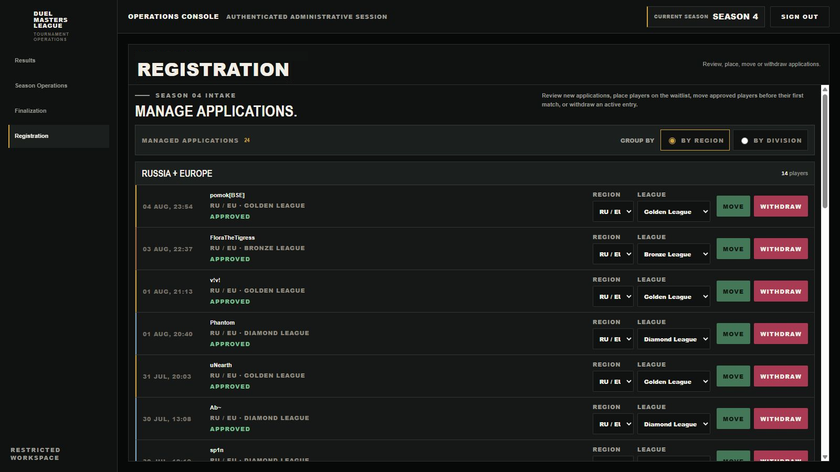This screenshot has height=472, width=840.
Task: Click the player name FloraTheTigress
Action: click(x=232, y=238)
